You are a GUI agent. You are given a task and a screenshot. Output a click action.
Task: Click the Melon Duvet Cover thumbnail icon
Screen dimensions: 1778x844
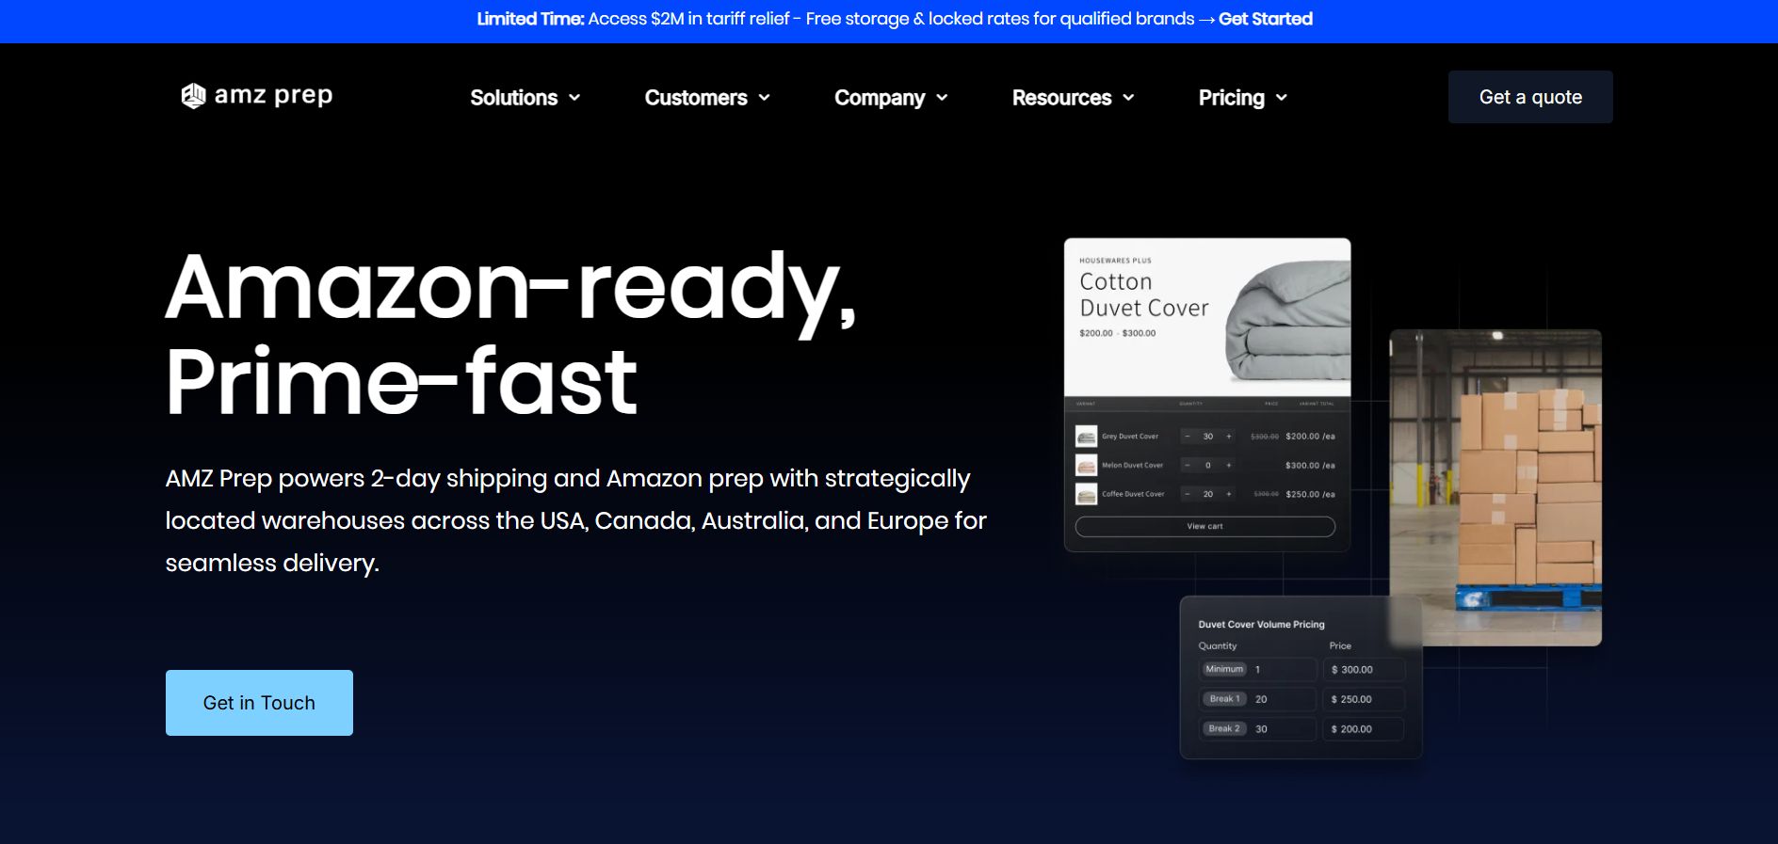(1086, 466)
